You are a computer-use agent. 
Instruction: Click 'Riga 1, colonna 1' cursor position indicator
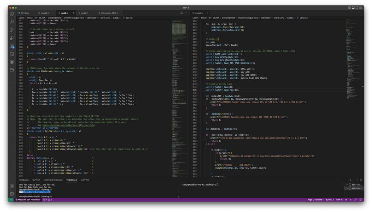(316, 200)
